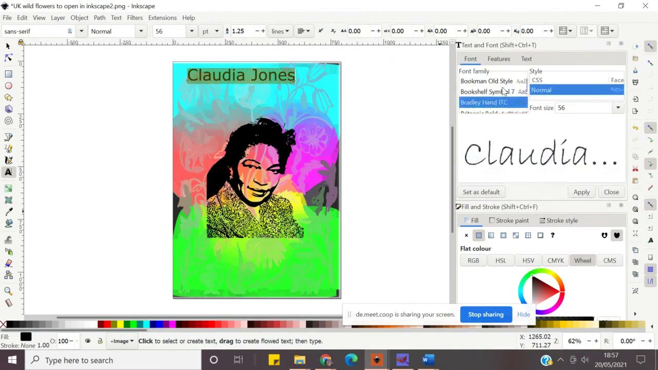
Task: Switch to the Text tab
Action: pyautogui.click(x=526, y=59)
